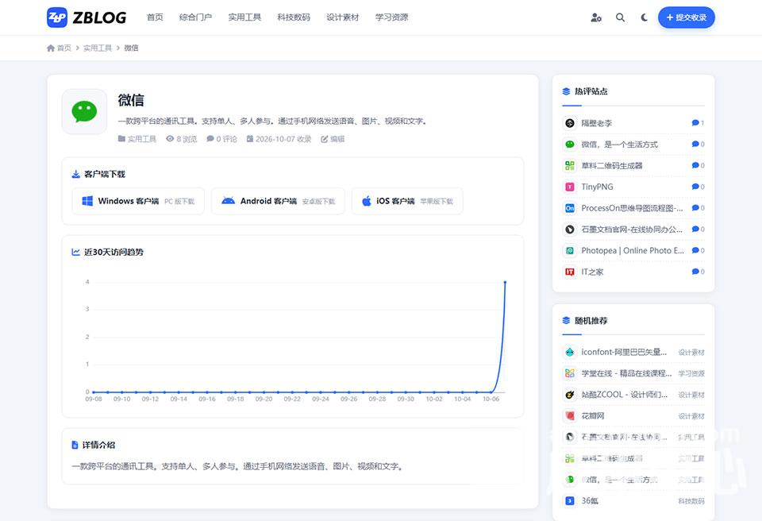Screen dimensions: 762x521
Task: Open 隔壁老李 in 热评站点
Action: point(597,123)
